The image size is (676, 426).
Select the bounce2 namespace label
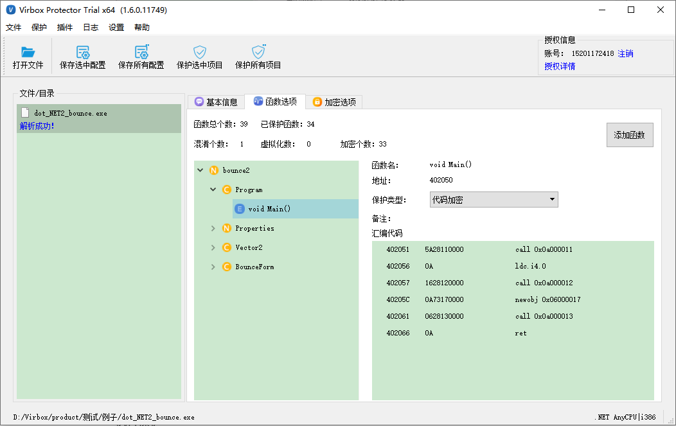(x=236, y=170)
